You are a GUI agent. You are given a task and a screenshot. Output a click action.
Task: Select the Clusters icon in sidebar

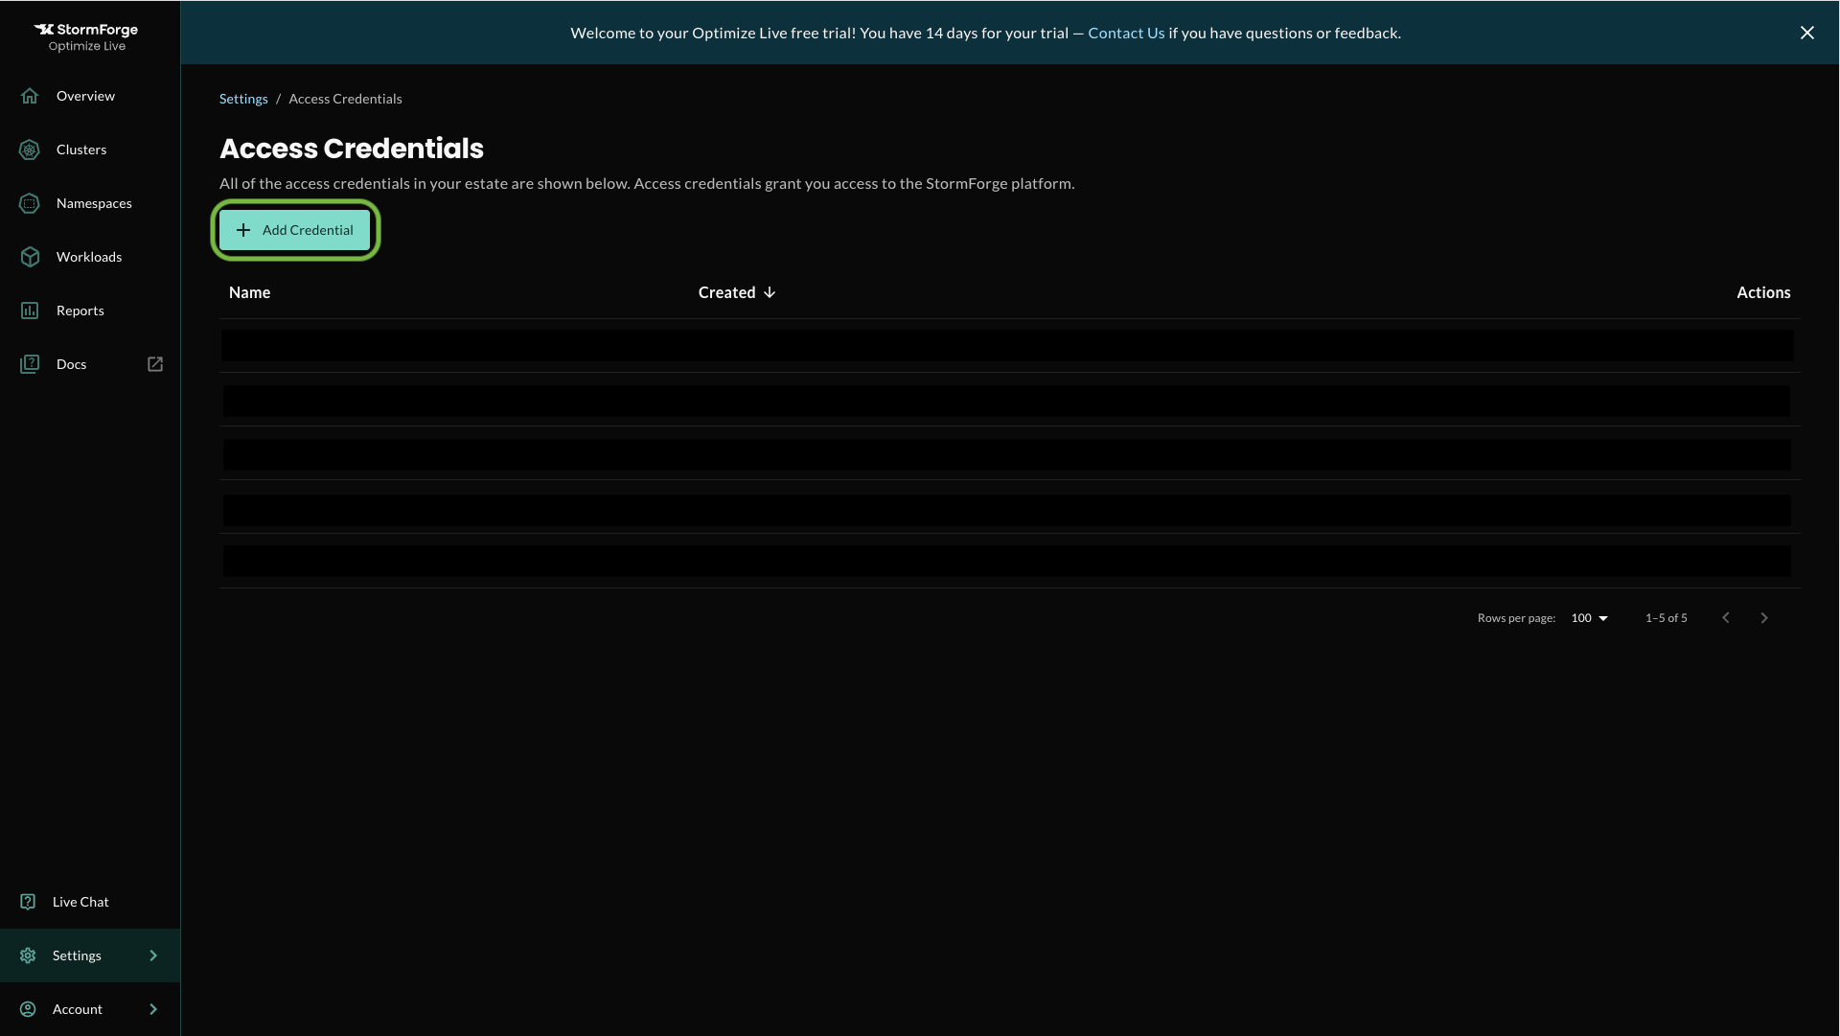(x=28, y=150)
